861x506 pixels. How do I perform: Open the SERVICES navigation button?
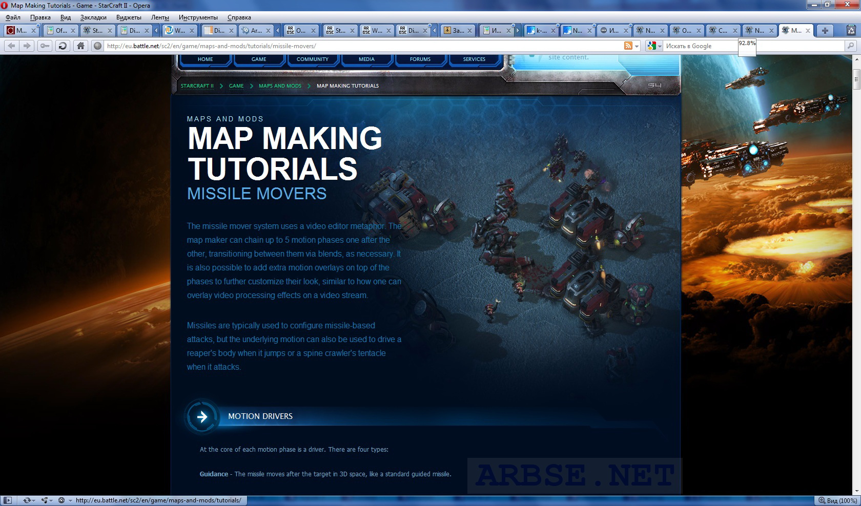click(474, 59)
